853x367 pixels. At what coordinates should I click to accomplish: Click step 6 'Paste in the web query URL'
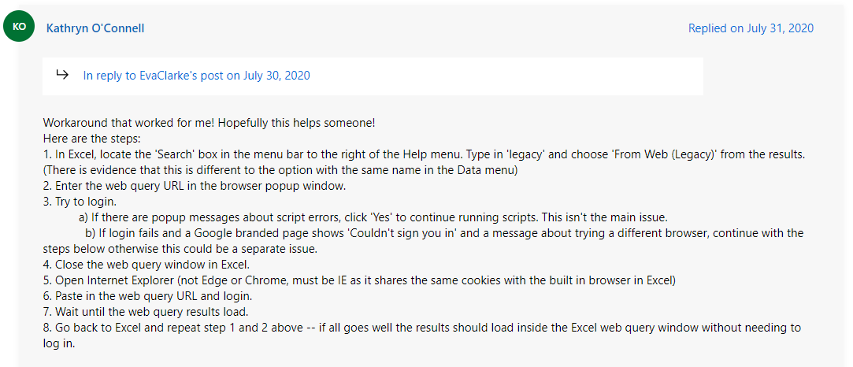tap(147, 296)
